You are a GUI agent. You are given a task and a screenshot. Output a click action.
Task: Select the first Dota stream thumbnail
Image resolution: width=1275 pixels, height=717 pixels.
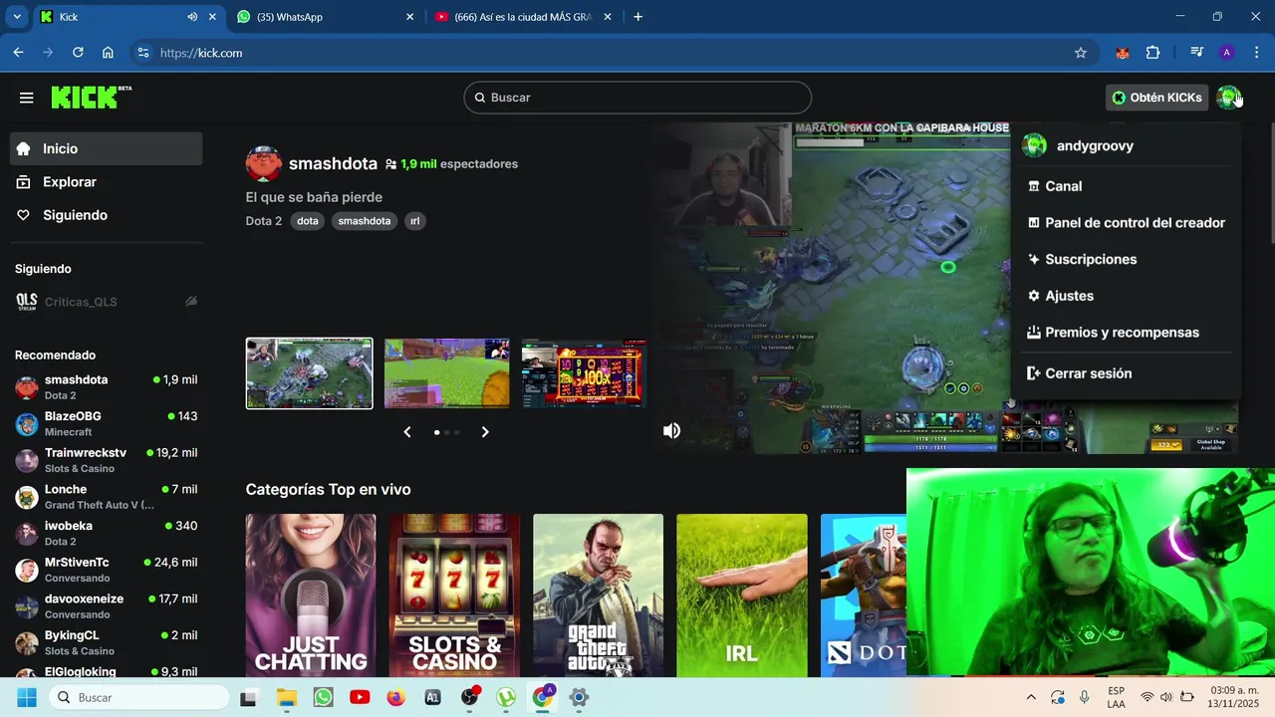[310, 373]
